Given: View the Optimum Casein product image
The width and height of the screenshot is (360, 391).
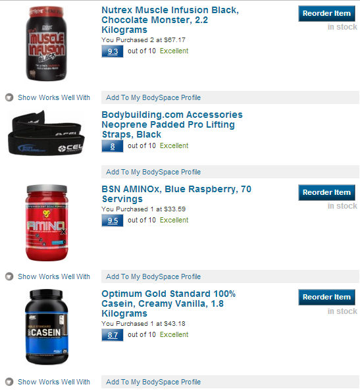Looking at the screenshot, I should coord(47,326).
